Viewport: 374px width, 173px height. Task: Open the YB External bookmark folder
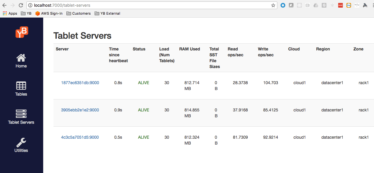click(x=107, y=13)
